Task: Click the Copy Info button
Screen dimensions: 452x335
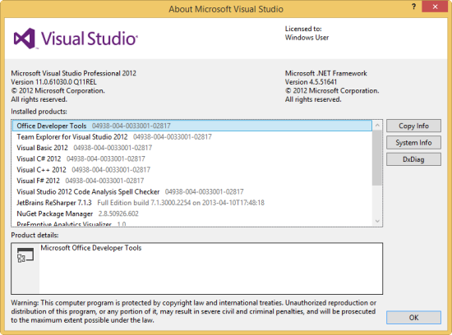Action: (413, 126)
